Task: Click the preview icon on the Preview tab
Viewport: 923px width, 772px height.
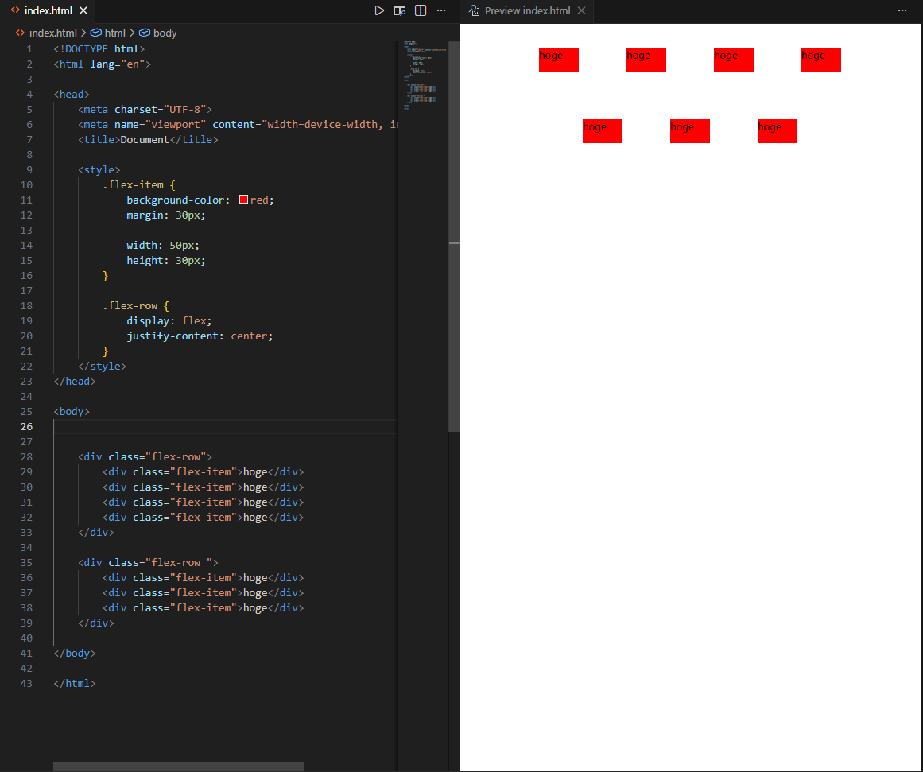Action: tap(474, 10)
